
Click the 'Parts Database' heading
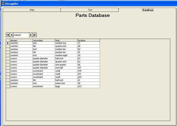92,15
